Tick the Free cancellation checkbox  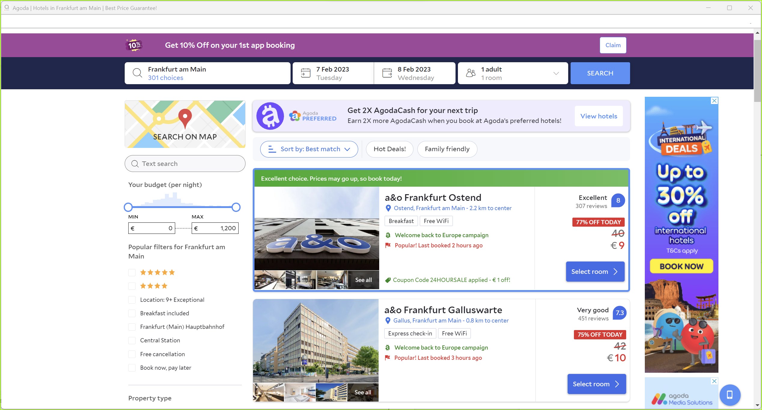[x=132, y=354]
